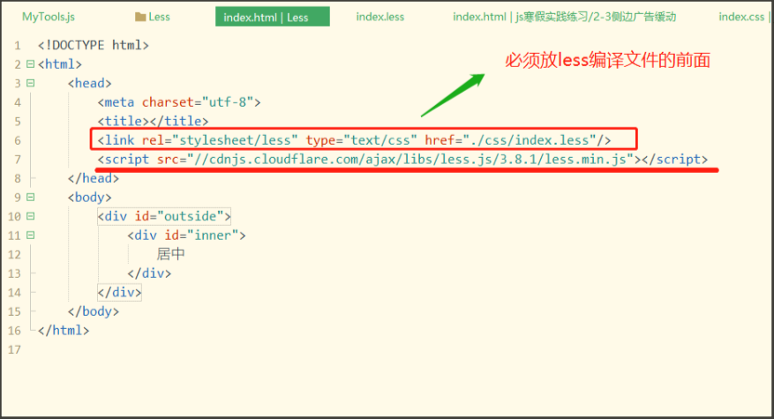Click the green arrow annotation
Screen dimensions: 774x419
(451, 94)
